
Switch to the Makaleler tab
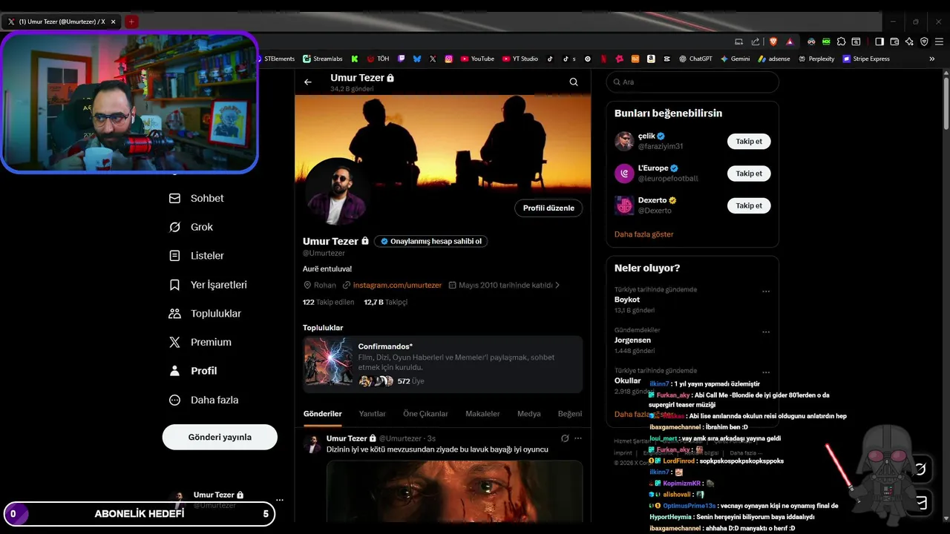point(482,414)
